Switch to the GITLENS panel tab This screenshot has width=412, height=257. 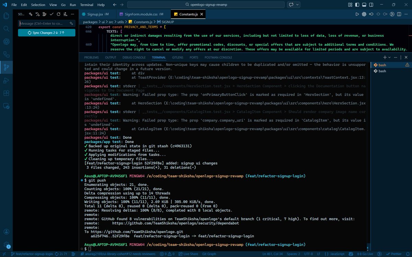(x=178, y=58)
